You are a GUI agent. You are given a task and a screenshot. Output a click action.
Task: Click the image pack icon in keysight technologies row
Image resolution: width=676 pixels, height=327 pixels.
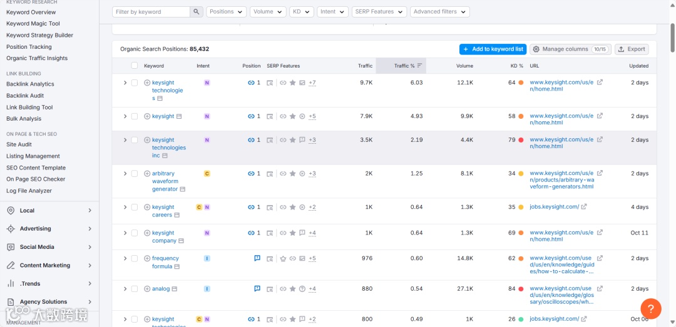pyautogui.click(x=302, y=83)
